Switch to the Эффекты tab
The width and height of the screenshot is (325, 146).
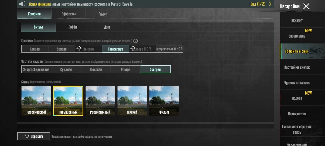click(69, 14)
